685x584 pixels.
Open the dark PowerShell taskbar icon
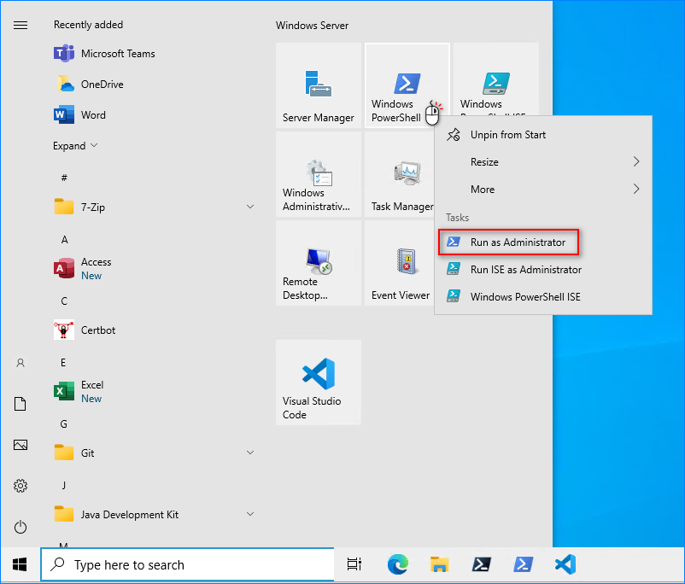click(482, 564)
